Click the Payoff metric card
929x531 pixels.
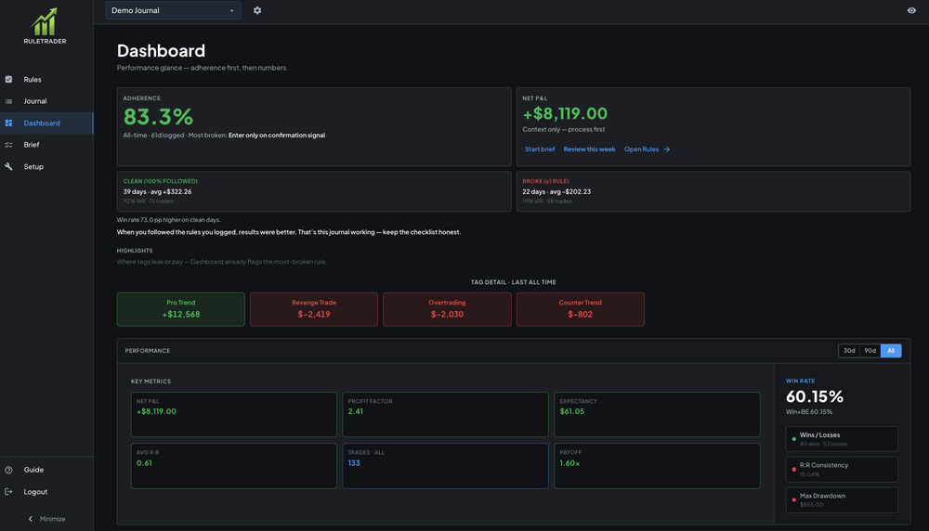coord(657,466)
